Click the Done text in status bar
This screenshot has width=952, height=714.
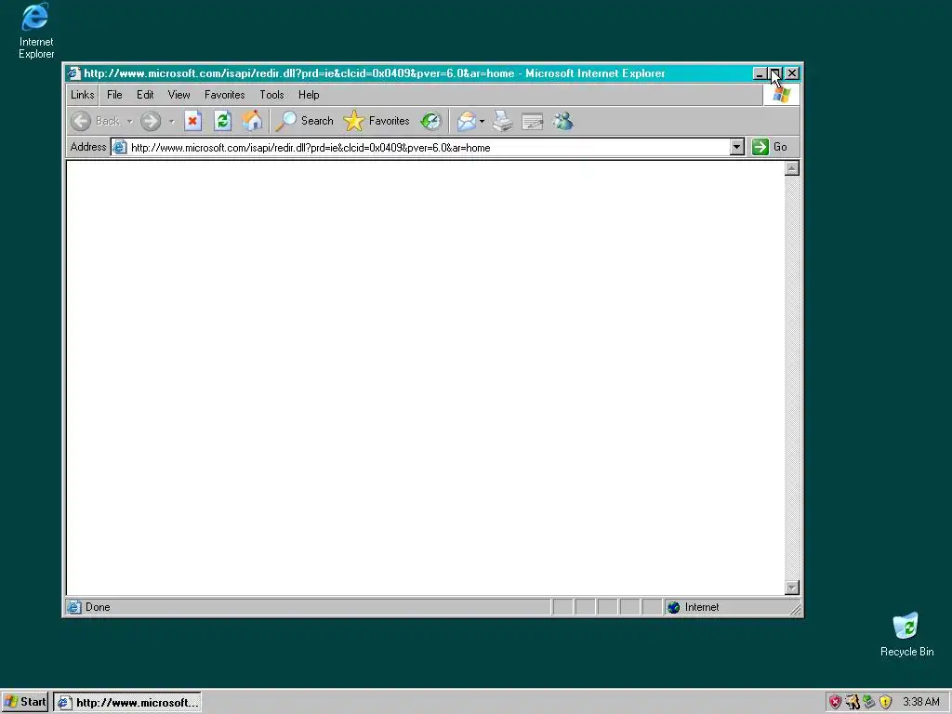click(x=98, y=607)
